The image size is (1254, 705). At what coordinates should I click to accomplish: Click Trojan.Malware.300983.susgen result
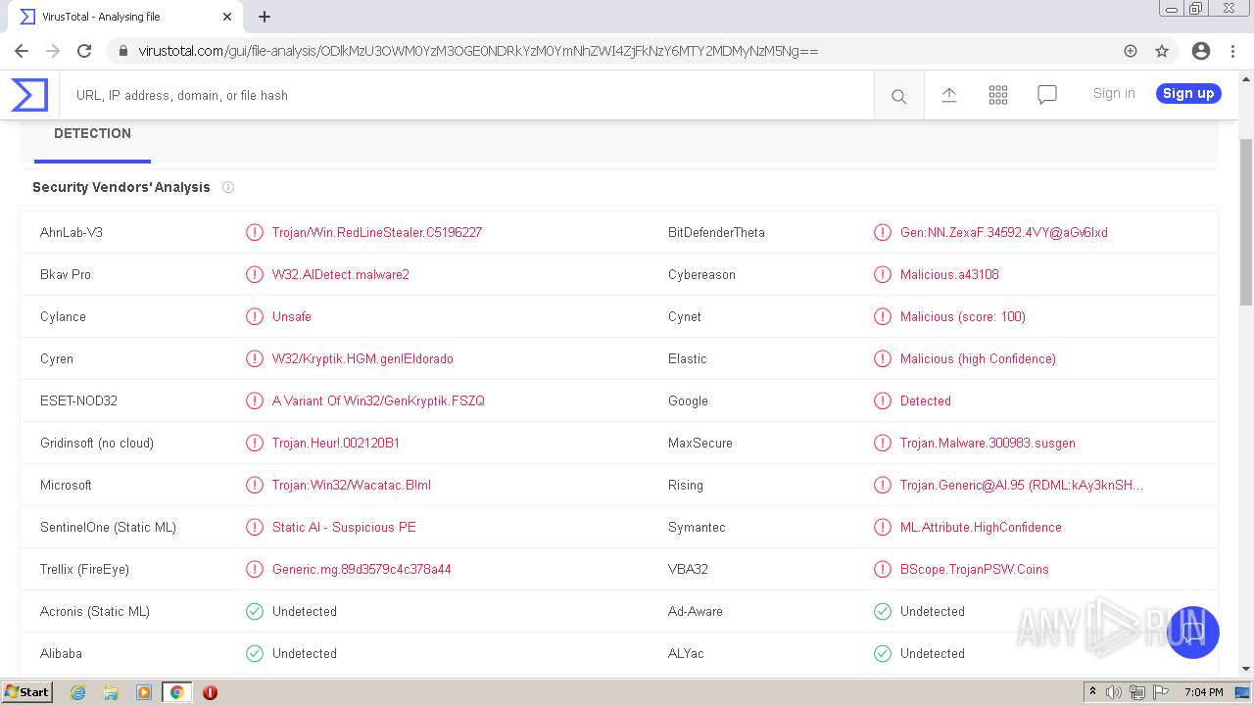click(988, 443)
